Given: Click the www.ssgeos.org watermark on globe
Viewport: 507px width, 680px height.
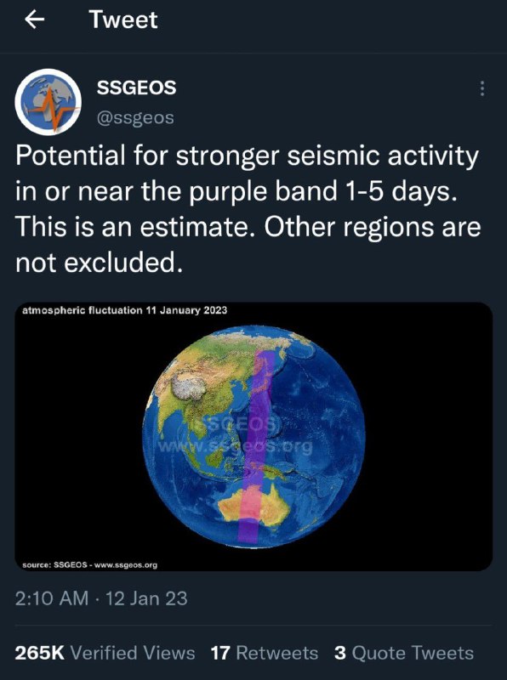Looking at the screenshot, I should tap(235, 446).
